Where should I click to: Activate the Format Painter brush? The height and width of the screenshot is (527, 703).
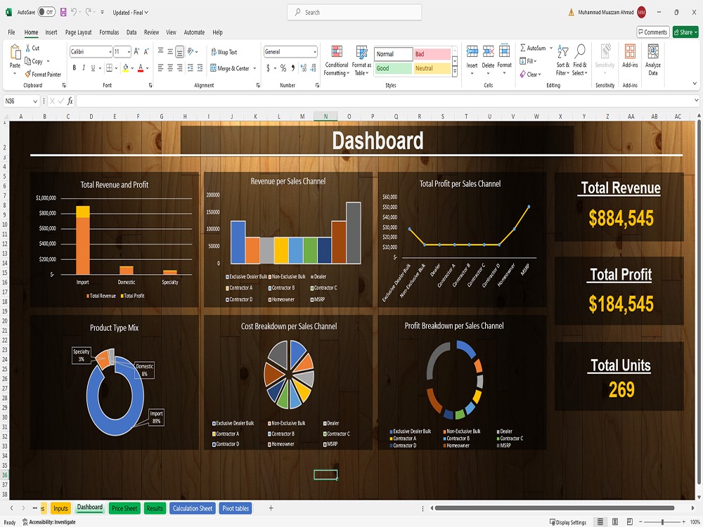43,74
